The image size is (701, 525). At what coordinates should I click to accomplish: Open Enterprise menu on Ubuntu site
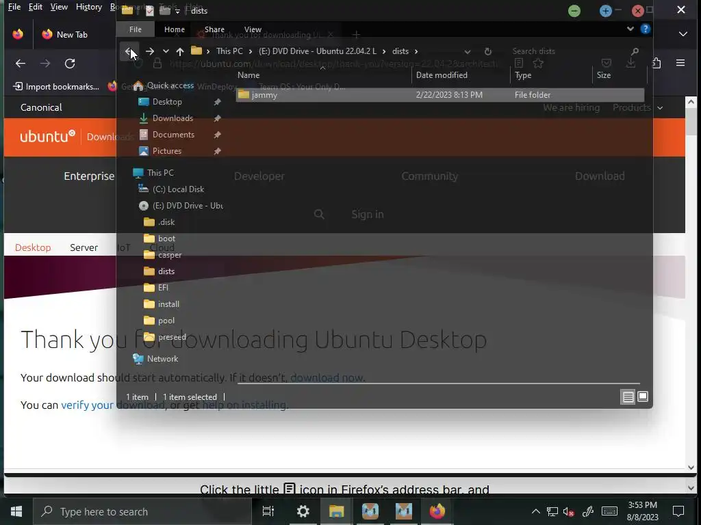click(89, 176)
